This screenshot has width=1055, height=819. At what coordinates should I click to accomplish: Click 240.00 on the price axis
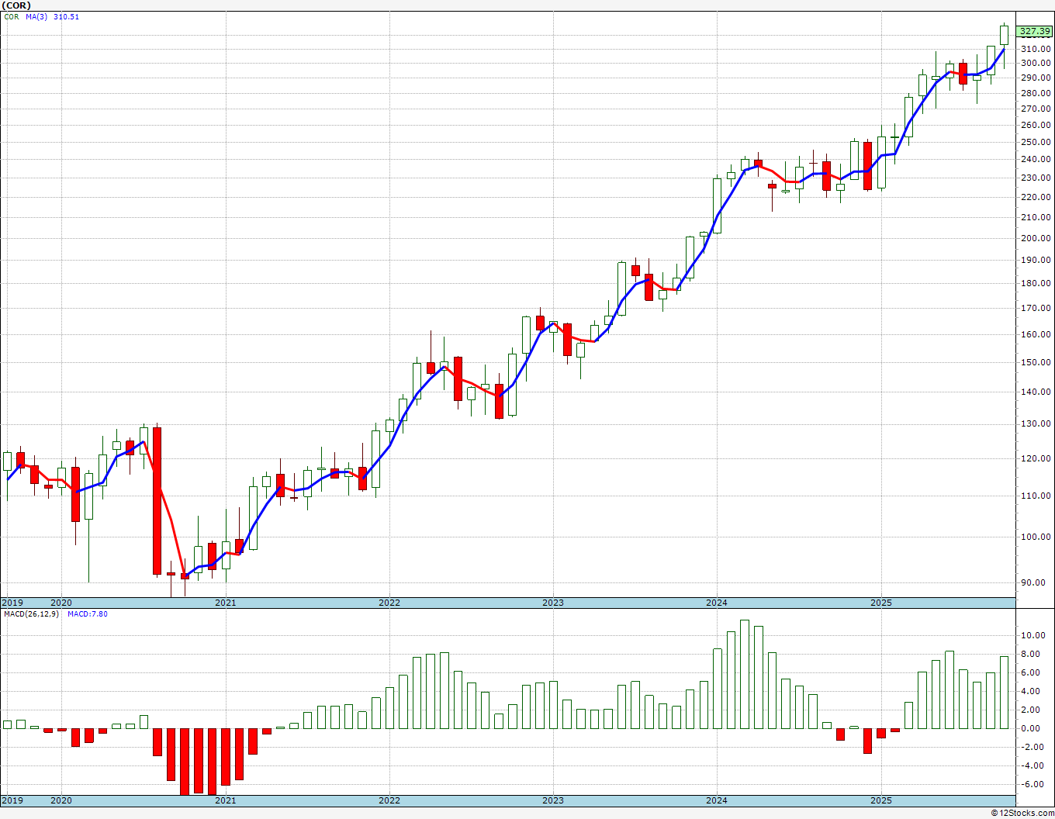click(x=1036, y=160)
